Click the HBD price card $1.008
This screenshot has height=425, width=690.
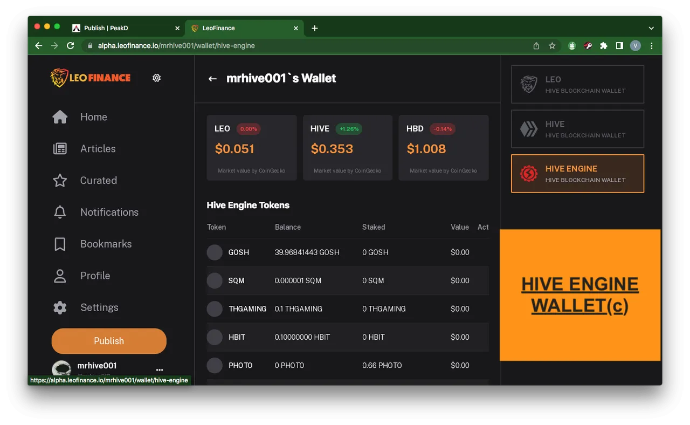click(444, 148)
